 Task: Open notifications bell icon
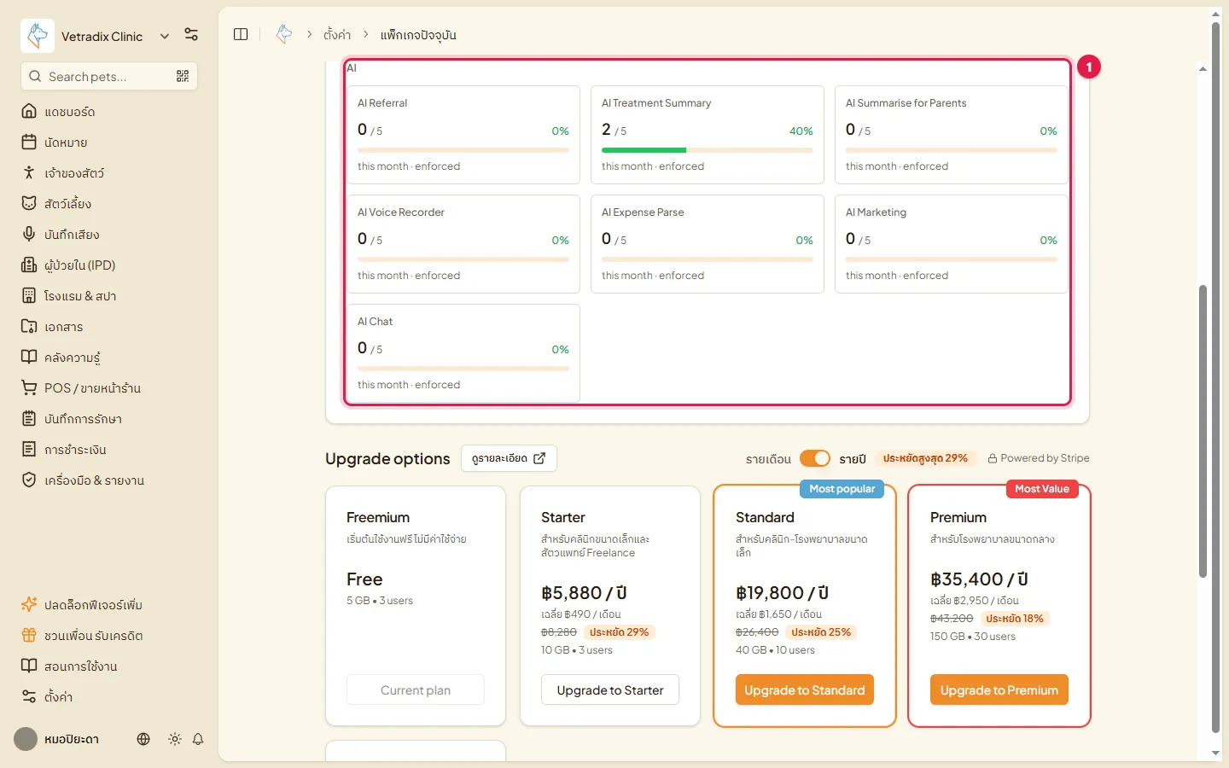tap(198, 739)
